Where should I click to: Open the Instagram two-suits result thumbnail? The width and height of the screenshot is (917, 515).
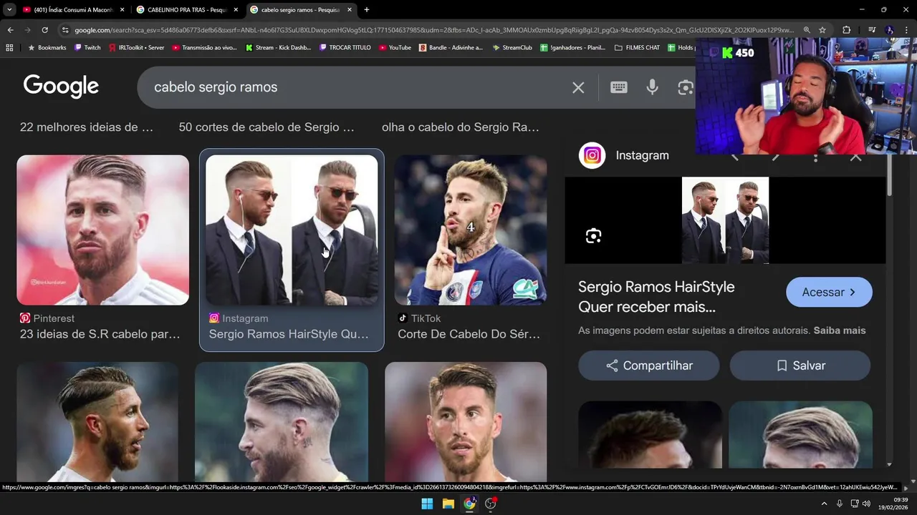[292, 230]
